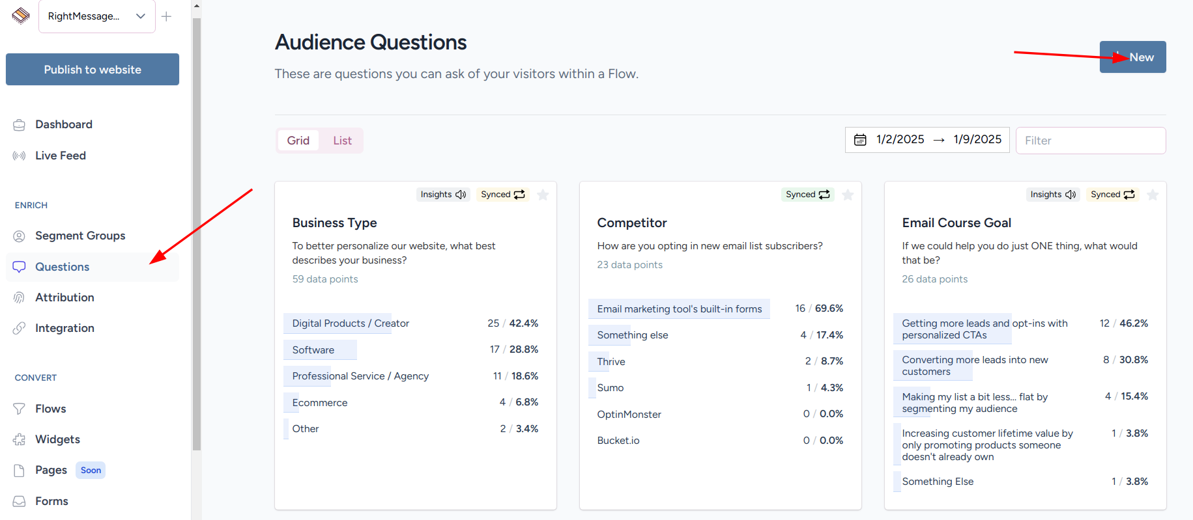
Task: Open the date range picker
Action: [x=927, y=140]
